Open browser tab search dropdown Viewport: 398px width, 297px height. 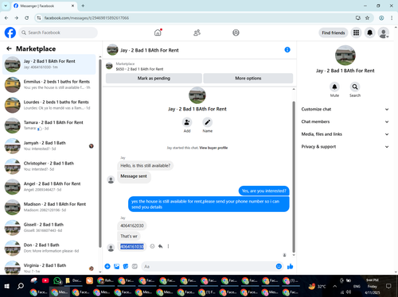tap(6, 6)
